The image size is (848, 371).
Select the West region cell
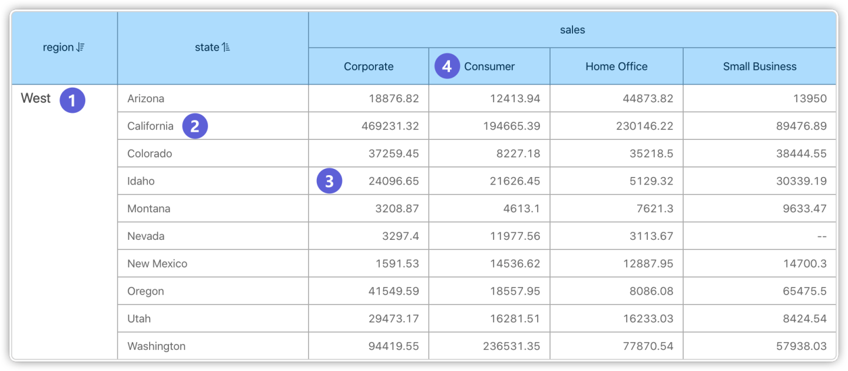tap(36, 99)
